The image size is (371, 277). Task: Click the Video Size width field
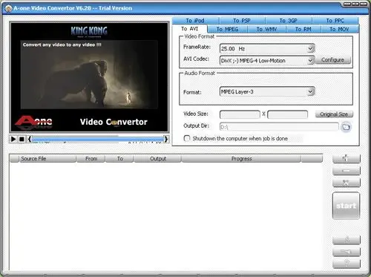pos(240,114)
